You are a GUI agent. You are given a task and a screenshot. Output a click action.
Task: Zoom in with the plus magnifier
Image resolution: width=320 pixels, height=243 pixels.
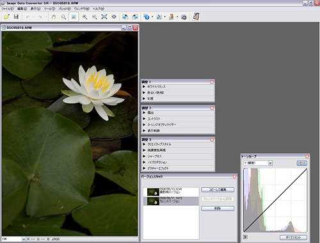tap(84, 17)
